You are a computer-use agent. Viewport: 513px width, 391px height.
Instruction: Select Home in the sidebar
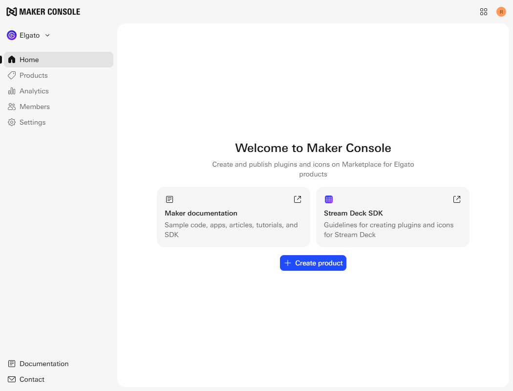click(29, 60)
